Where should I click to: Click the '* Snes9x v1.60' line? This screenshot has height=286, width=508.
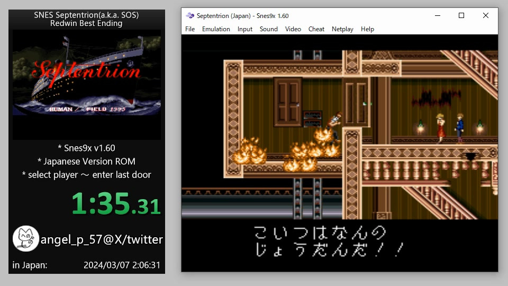(x=86, y=148)
